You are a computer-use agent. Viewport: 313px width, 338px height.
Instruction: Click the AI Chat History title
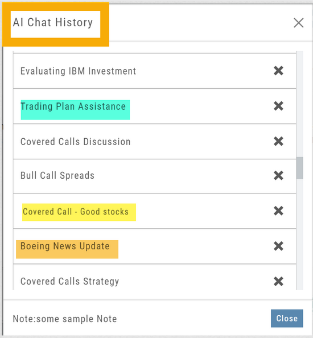point(53,22)
